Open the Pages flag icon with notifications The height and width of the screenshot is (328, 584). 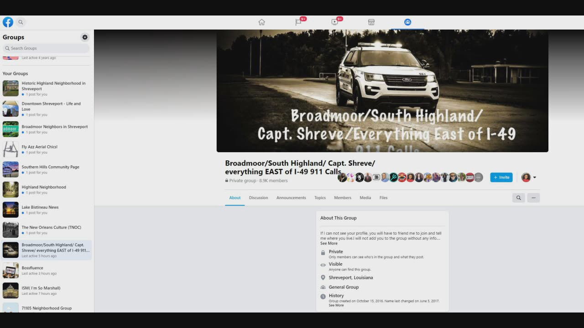298,22
